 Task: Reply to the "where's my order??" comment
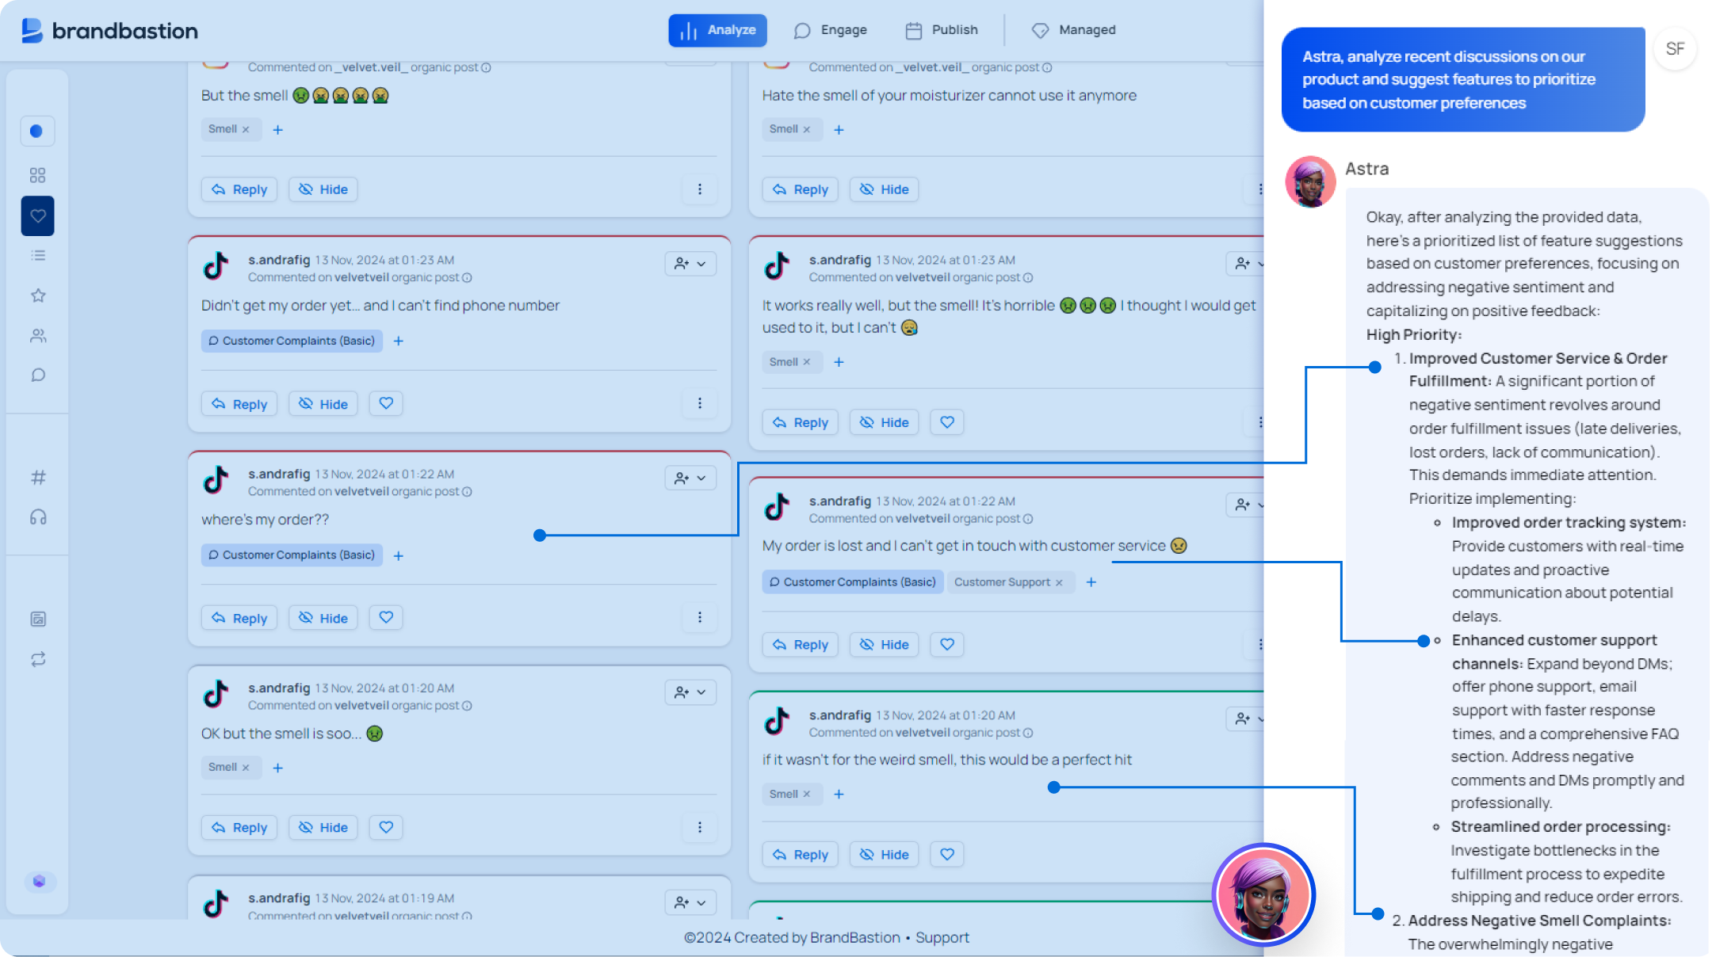pyautogui.click(x=239, y=617)
